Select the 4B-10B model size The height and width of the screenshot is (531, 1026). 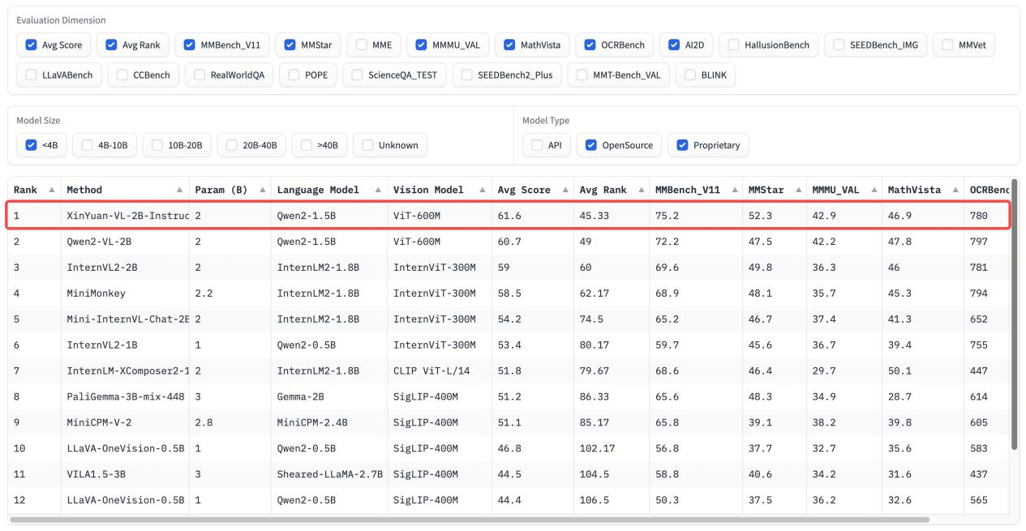[x=87, y=145]
